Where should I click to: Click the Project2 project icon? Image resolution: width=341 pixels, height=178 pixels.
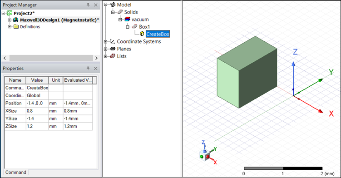pos(10,13)
